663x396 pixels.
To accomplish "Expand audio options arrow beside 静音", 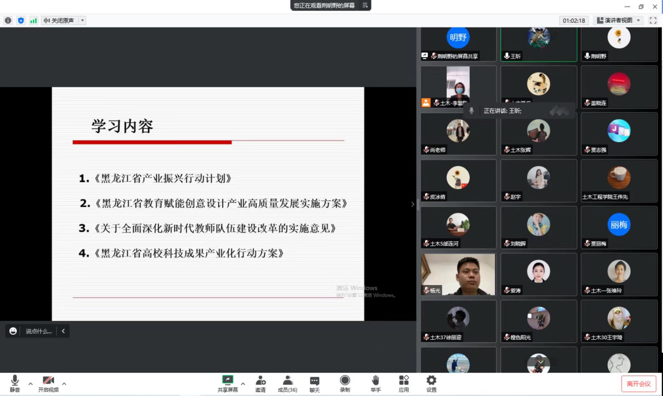I will pyautogui.click(x=30, y=384).
